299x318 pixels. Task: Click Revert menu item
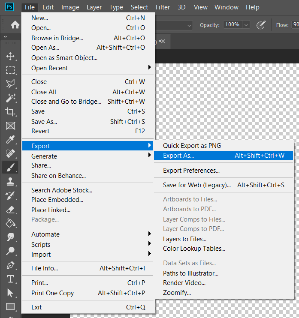tap(88, 131)
